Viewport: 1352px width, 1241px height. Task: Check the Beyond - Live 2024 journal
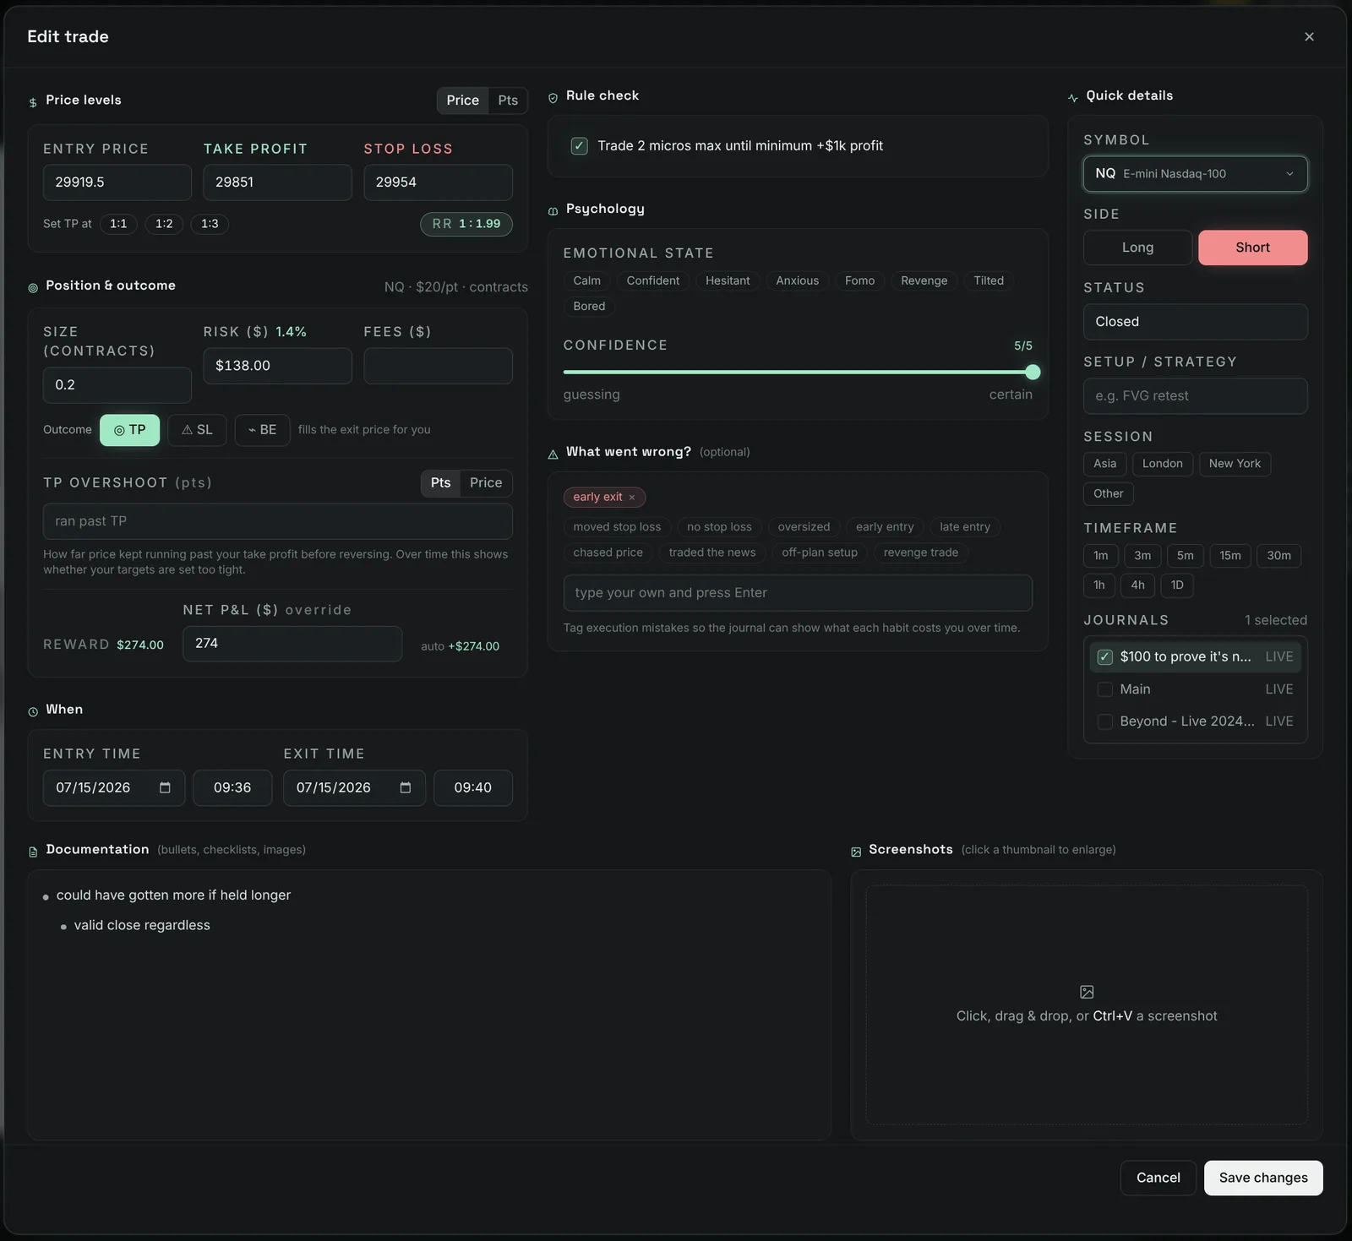[x=1104, y=721]
